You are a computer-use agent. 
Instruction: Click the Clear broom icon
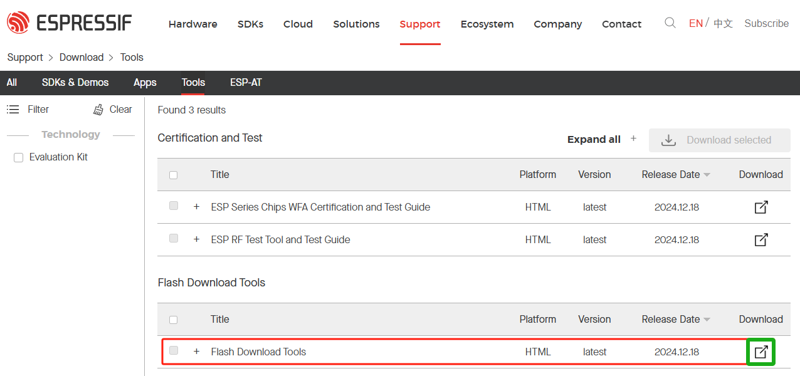98,110
